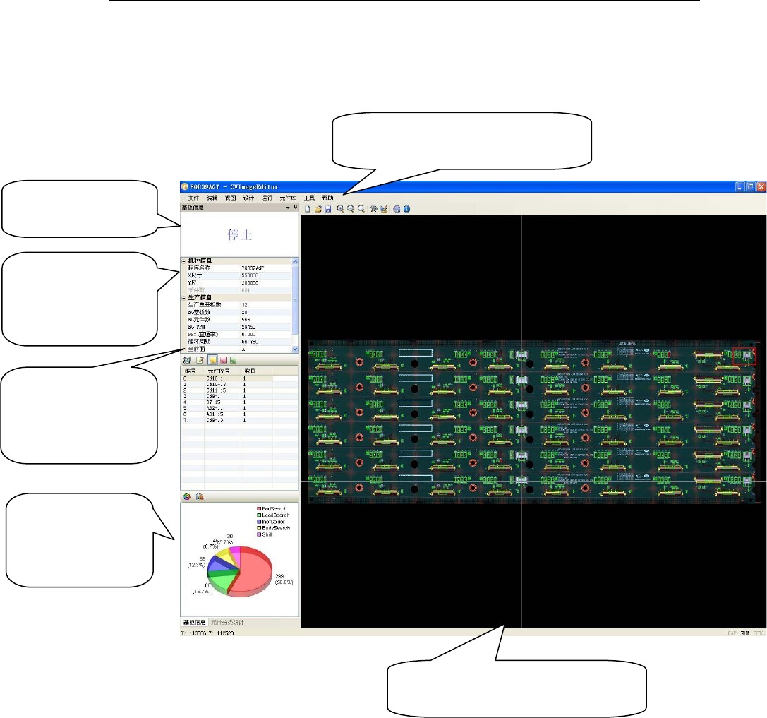Image resolution: width=767 pixels, height=718 pixels.
Task: Select component row CN10-1
Action: pyautogui.click(x=240, y=378)
